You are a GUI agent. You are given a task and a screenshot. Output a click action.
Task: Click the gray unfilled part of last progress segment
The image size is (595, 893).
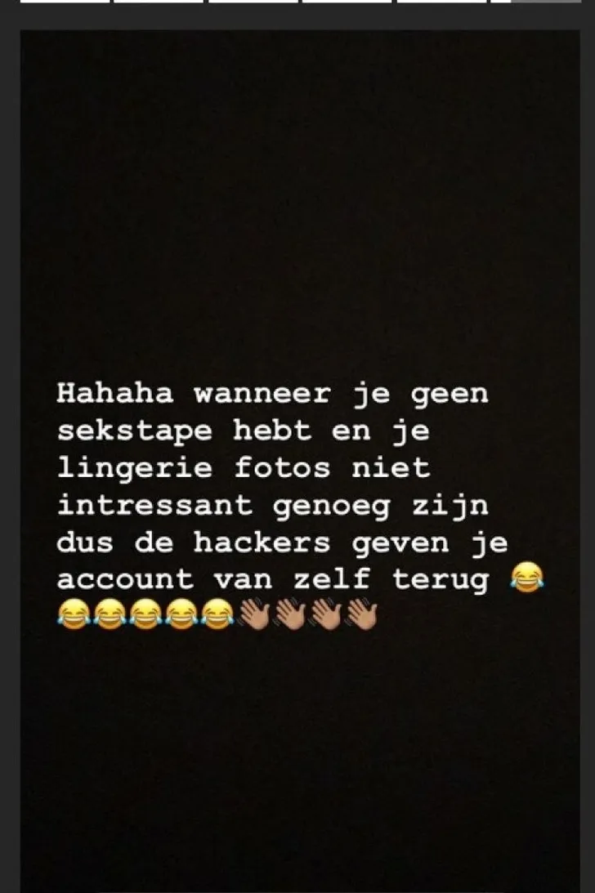click(x=546, y=2)
